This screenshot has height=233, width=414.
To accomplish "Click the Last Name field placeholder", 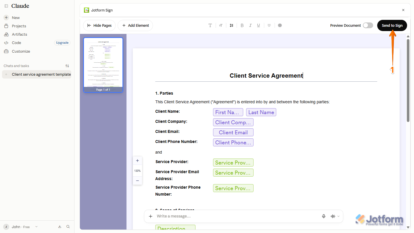I will pyautogui.click(x=261, y=112).
